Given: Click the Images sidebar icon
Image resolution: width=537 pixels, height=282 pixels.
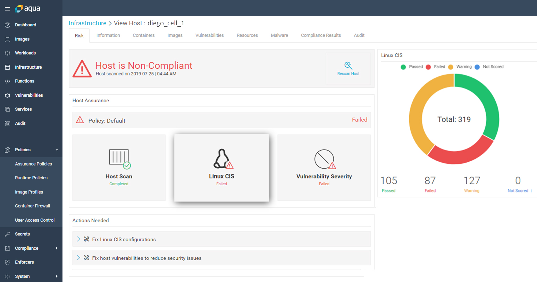Looking at the screenshot, I should point(7,39).
